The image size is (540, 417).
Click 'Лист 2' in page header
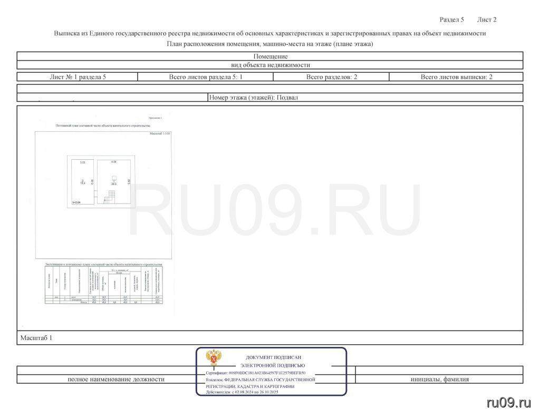[x=486, y=20]
